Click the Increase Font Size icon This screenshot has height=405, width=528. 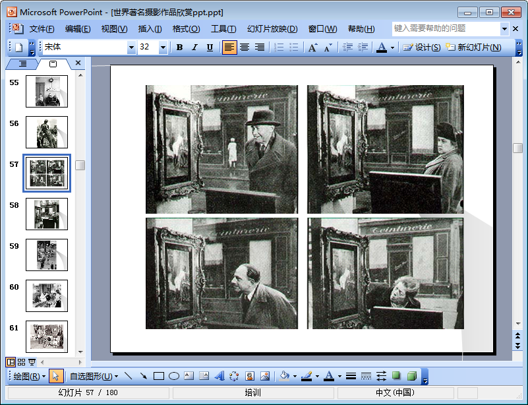[312, 47]
